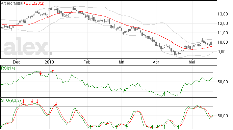Click the ArcelorMittal chart title
Image resolution: width=233 pixels, height=130 pixels.
[12, 3]
